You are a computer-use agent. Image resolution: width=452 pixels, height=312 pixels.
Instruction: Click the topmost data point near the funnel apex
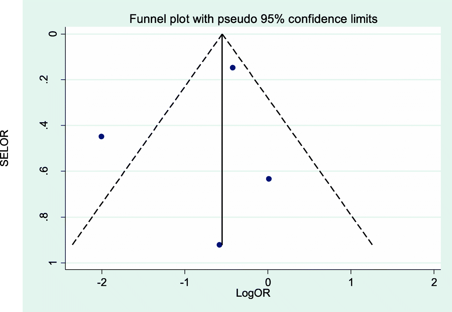coord(233,68)
